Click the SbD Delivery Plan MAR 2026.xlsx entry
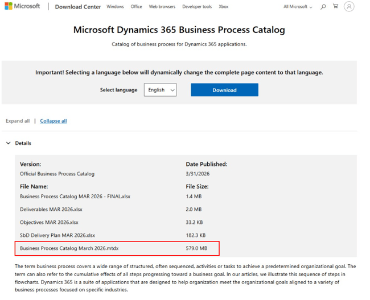 click(x=57, y=235)
